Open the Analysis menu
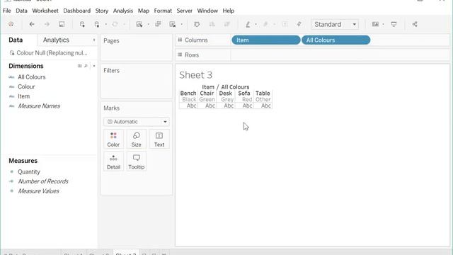This screenshot has width=453, height=255. tap(123, 11)
